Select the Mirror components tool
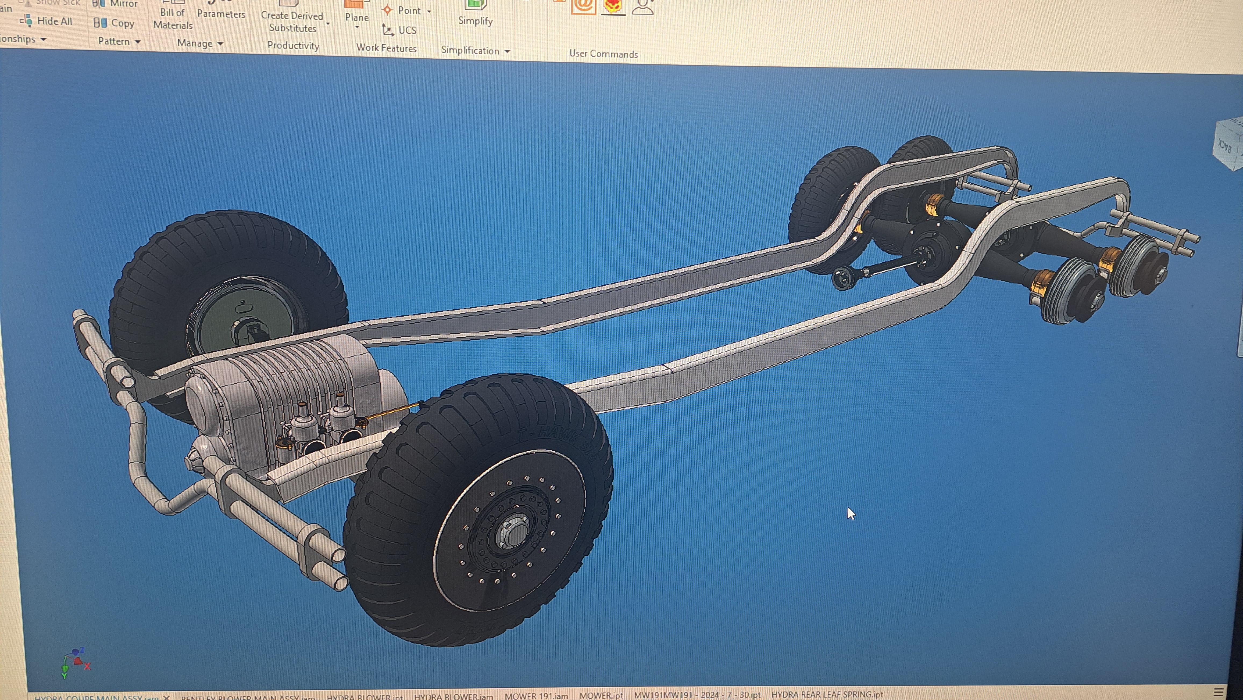This screenshot has width=1243, height=700. pyautogui.click(x=115, y=4)
